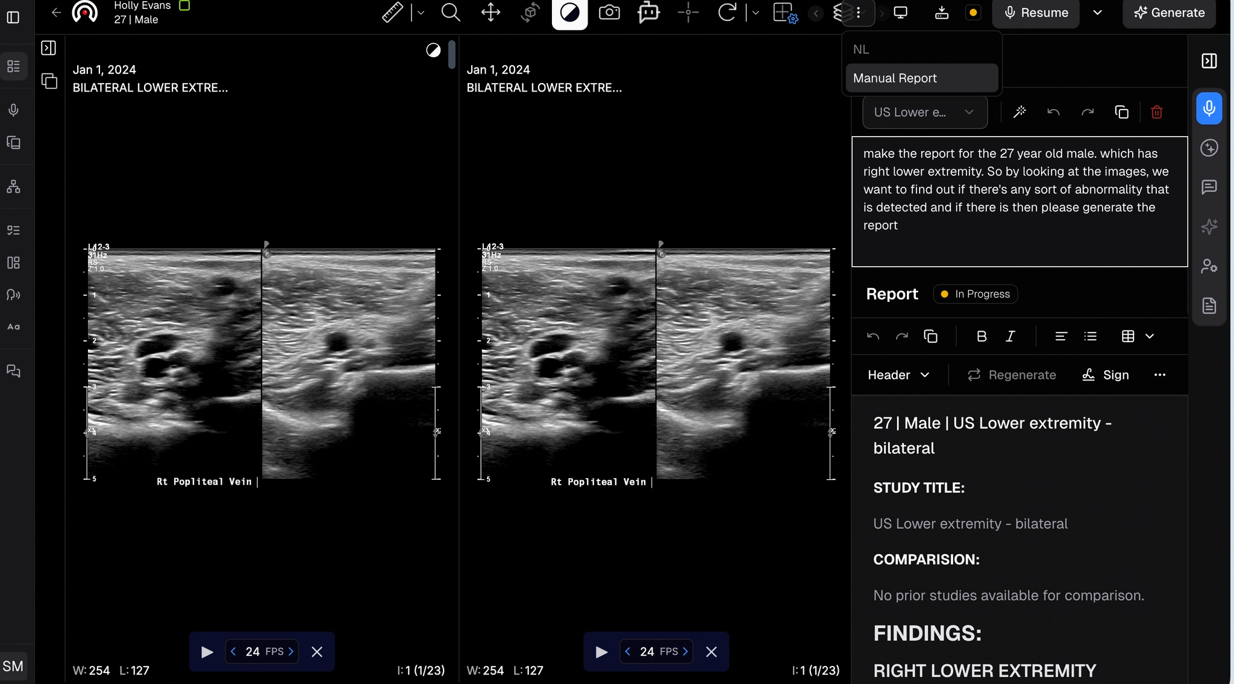Select the ruler measurement tool
The width and height of the screenshot is (1234, 684).
pos(392,13)
